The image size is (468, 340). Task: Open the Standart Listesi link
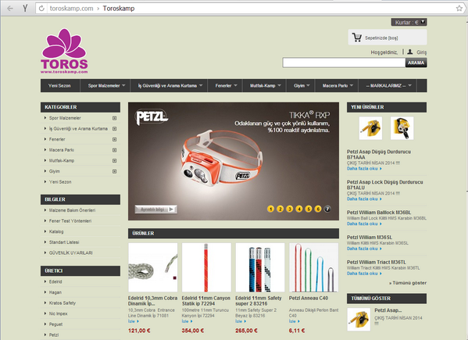click(x=64, y=242)
